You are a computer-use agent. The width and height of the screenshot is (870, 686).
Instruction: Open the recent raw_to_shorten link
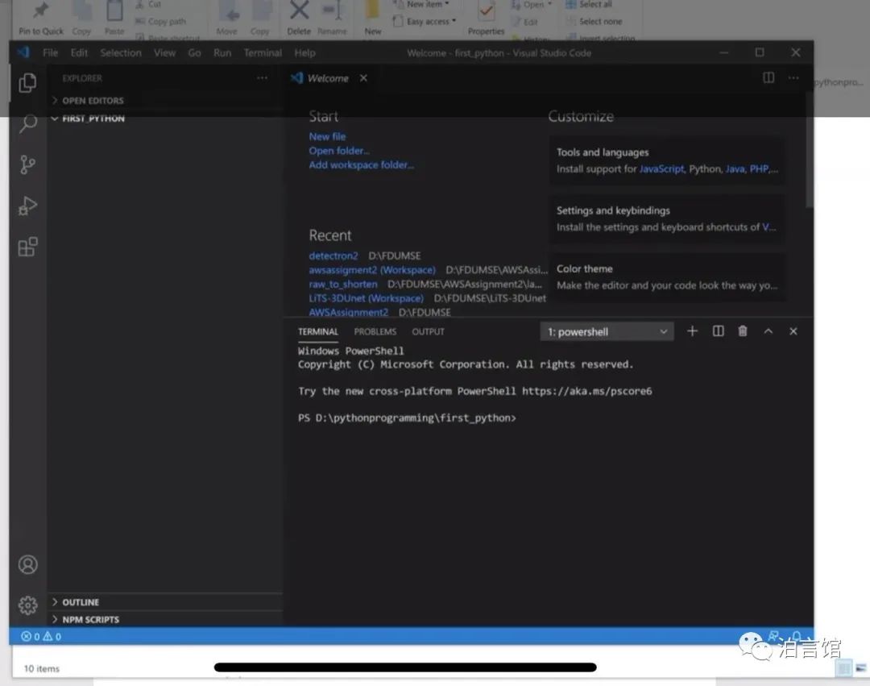click(x=343, y=285)
